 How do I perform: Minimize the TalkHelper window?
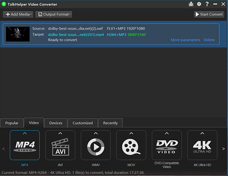point(215,4)
